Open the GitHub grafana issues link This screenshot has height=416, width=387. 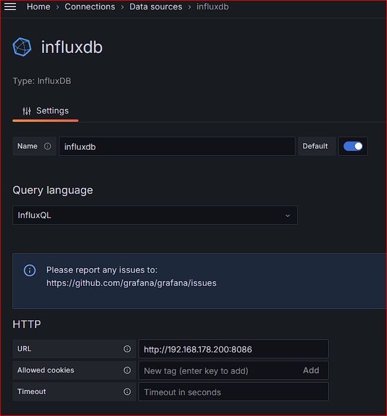[131, 283]
